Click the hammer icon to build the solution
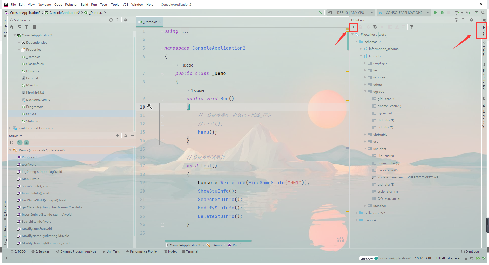489x265 pixels. (x=320, y=12)
